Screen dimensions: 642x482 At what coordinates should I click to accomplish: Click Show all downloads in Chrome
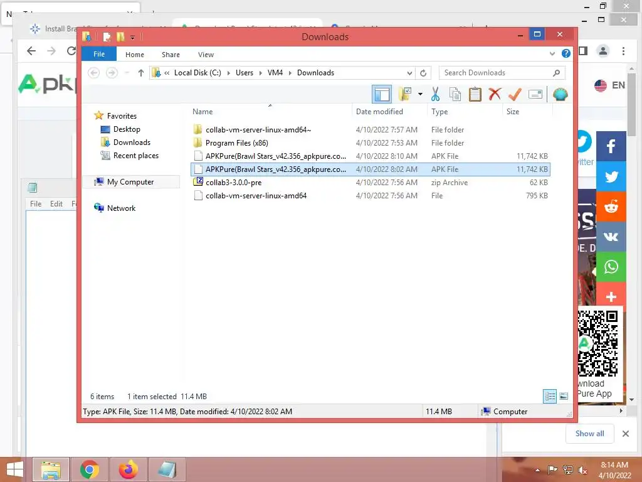click(589, 434)
